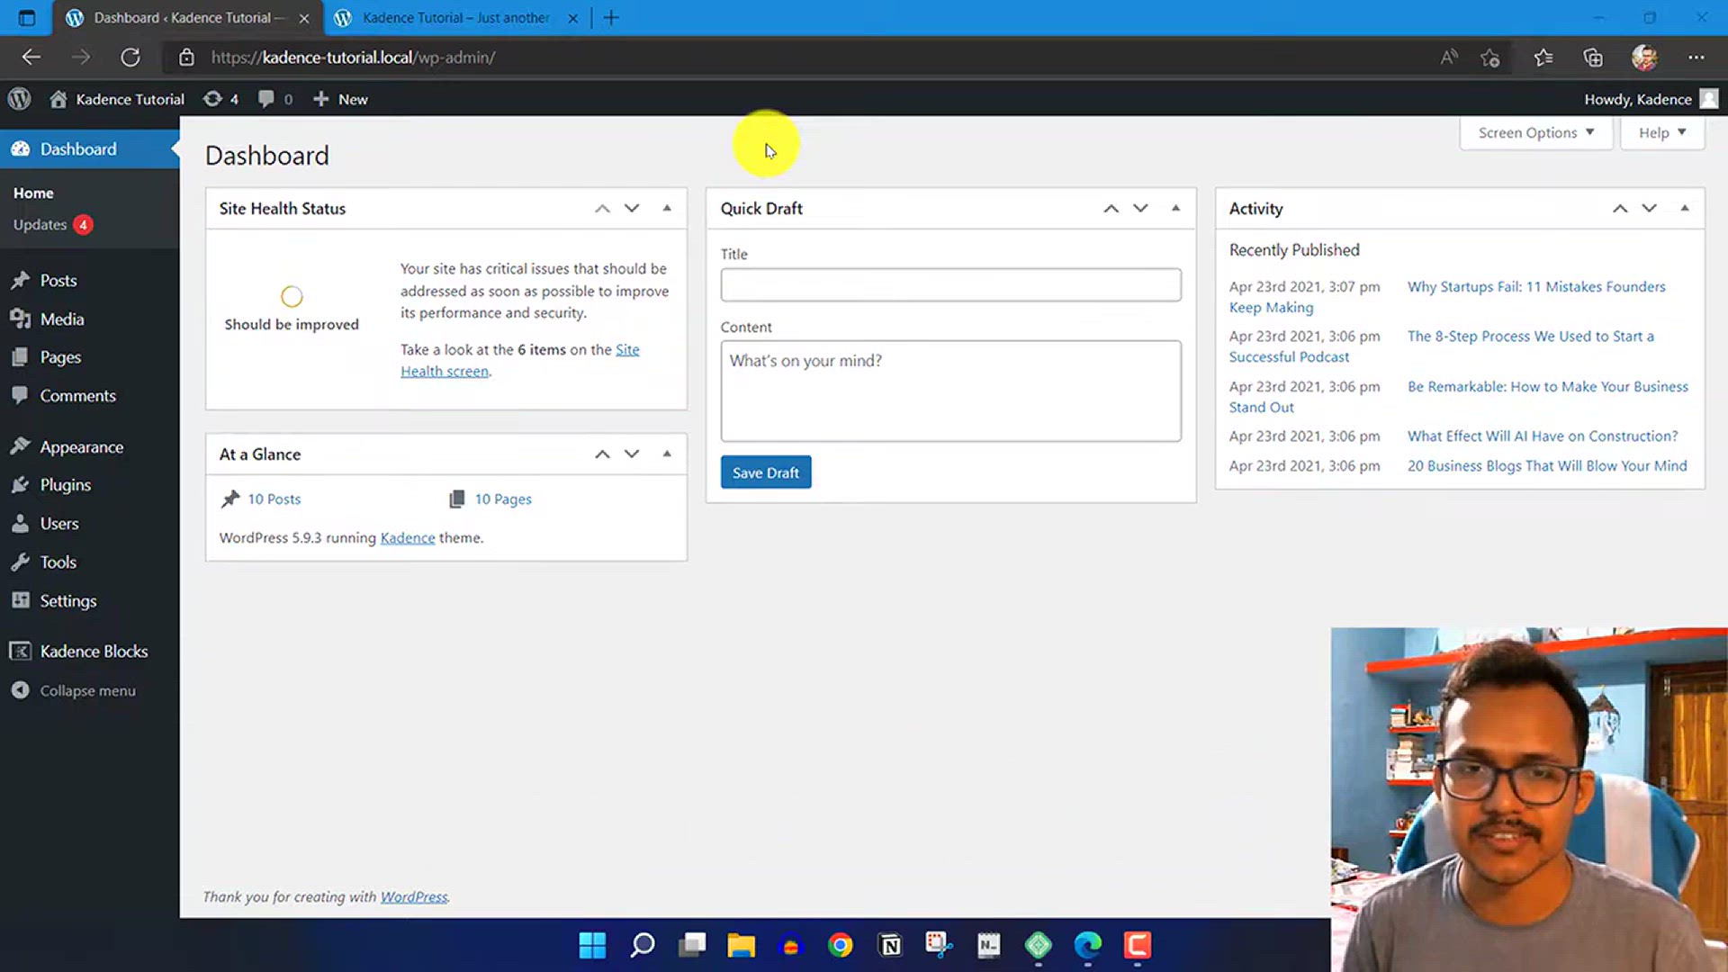The height and width of the screenshot is (972, 1728).
Task: Open 20 Business Blogs That Will Blow link
Action: click(1547, 466)
